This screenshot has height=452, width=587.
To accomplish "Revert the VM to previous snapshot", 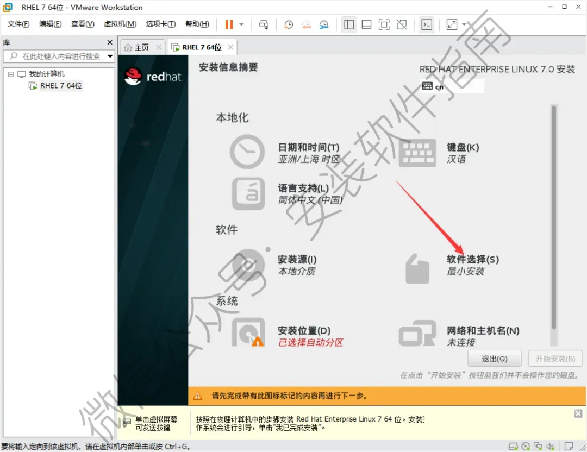I will [x=307, y=24].
